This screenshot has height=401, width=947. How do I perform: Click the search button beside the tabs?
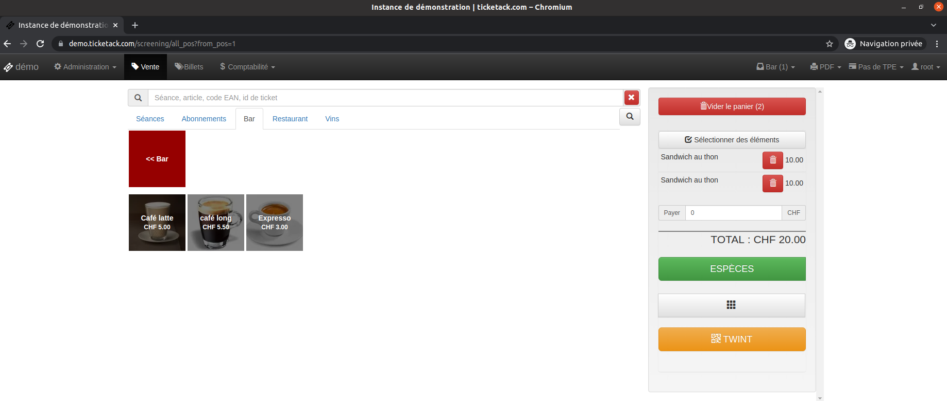click(x=630, y=117)
